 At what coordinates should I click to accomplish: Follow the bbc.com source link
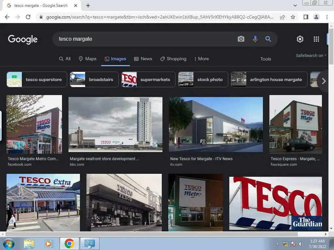(77, 164)
